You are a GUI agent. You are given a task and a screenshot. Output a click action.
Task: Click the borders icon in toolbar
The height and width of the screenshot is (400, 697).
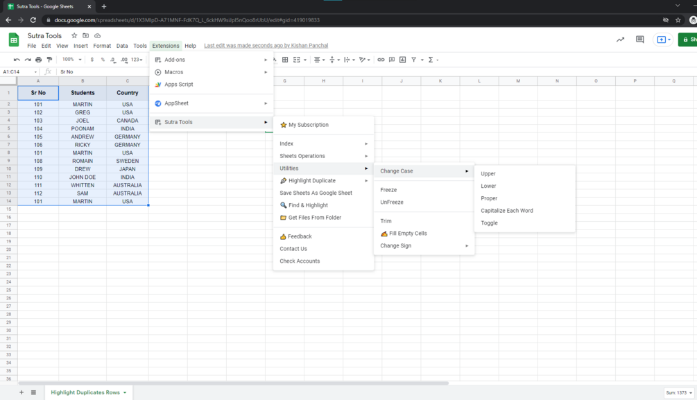click(285, 60)
